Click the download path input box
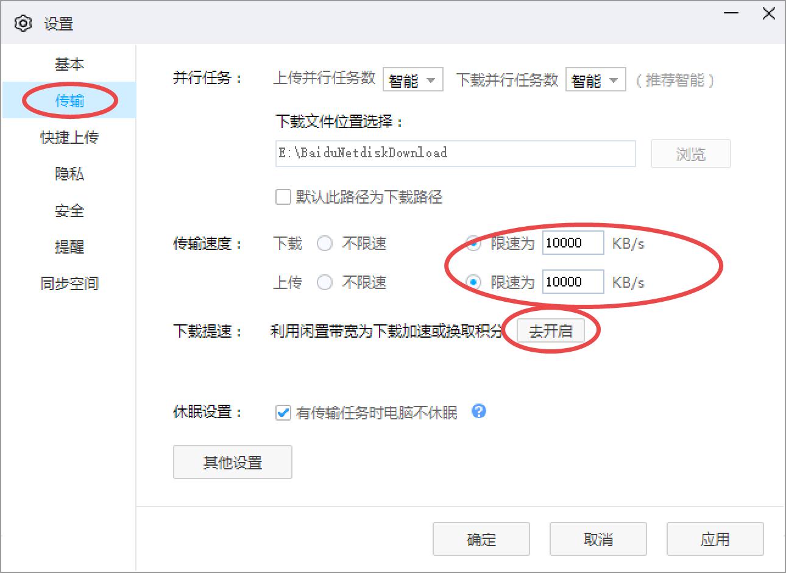The width and height of the screenshot is (786, 573). click(x=455, y=154)
